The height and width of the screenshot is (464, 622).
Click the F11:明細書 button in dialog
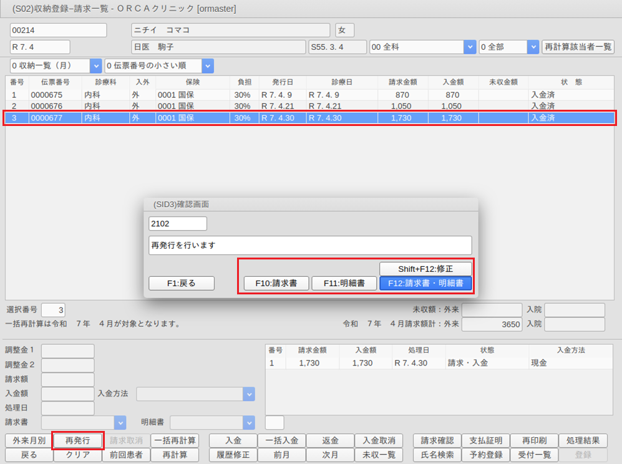(x=344, y=283)
